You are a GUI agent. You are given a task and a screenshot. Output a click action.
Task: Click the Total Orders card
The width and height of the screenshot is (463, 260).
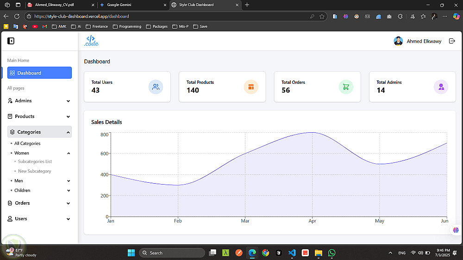(x=318, y=87)
